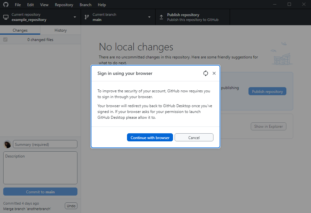Click the Commit to main button

[40, 192]
